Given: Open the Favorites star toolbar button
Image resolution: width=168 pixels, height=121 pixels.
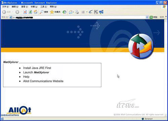Looking at the screenshot, I should (x=55, y=12).
